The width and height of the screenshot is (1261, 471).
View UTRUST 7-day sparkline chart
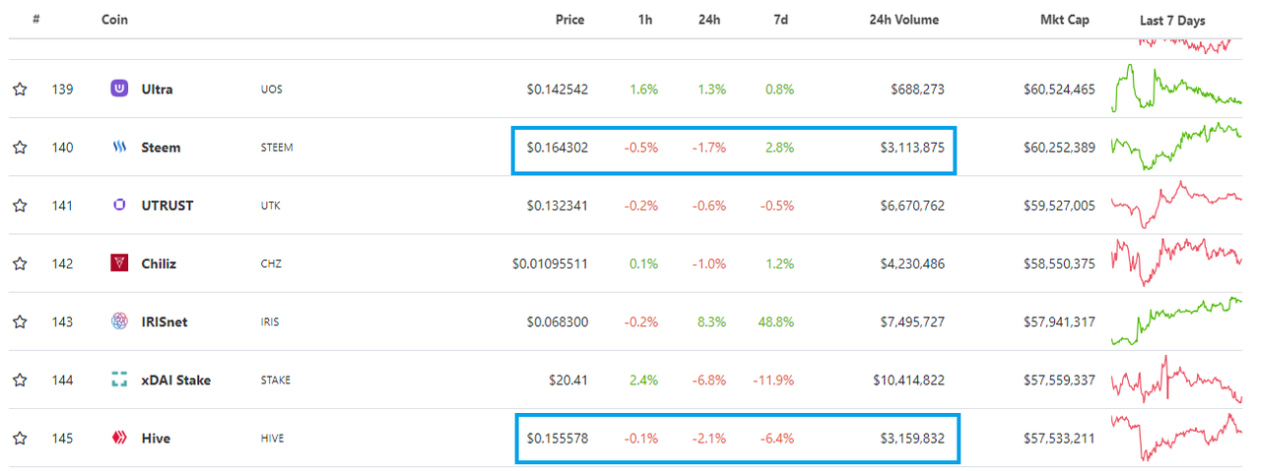point(1176,204)
